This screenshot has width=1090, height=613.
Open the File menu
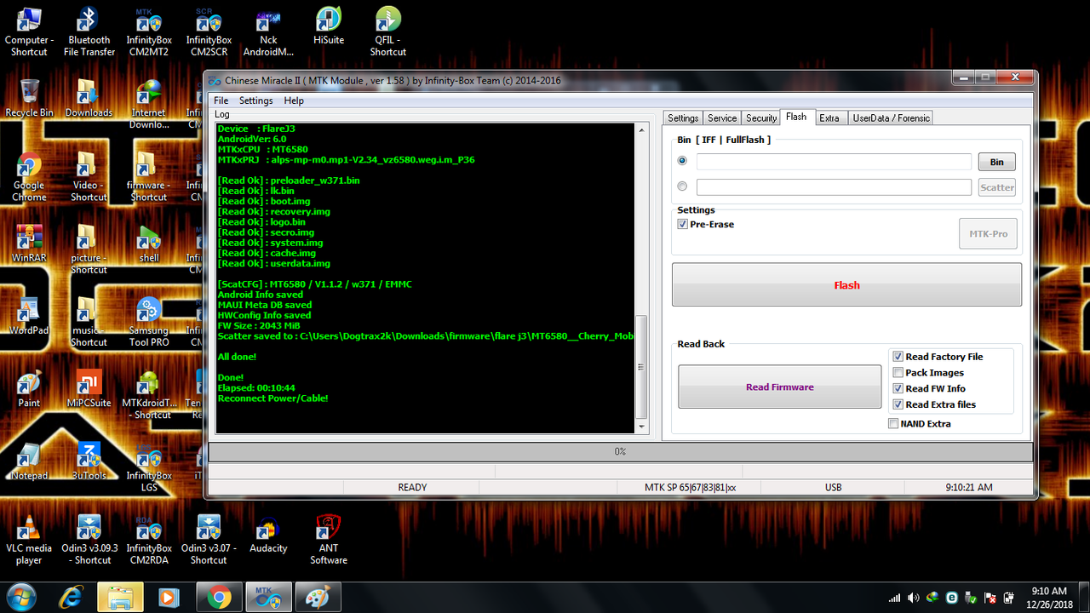point(221,100)
